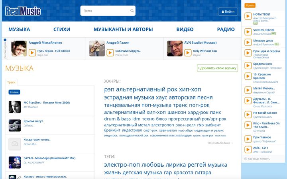Play НОТЫ ТВОИ in promo list
This screenshot has width=287, height=179.
click(248, 16)
